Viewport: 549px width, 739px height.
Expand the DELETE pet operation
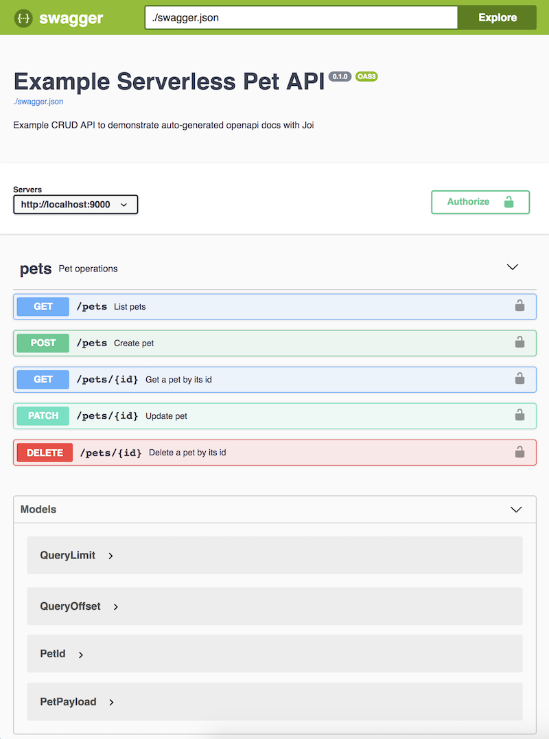pos(274,453)
